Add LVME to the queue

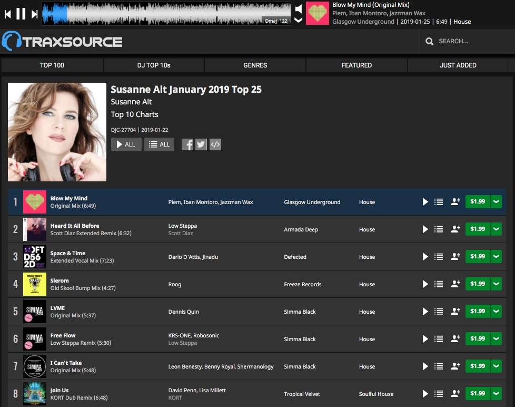439,312
